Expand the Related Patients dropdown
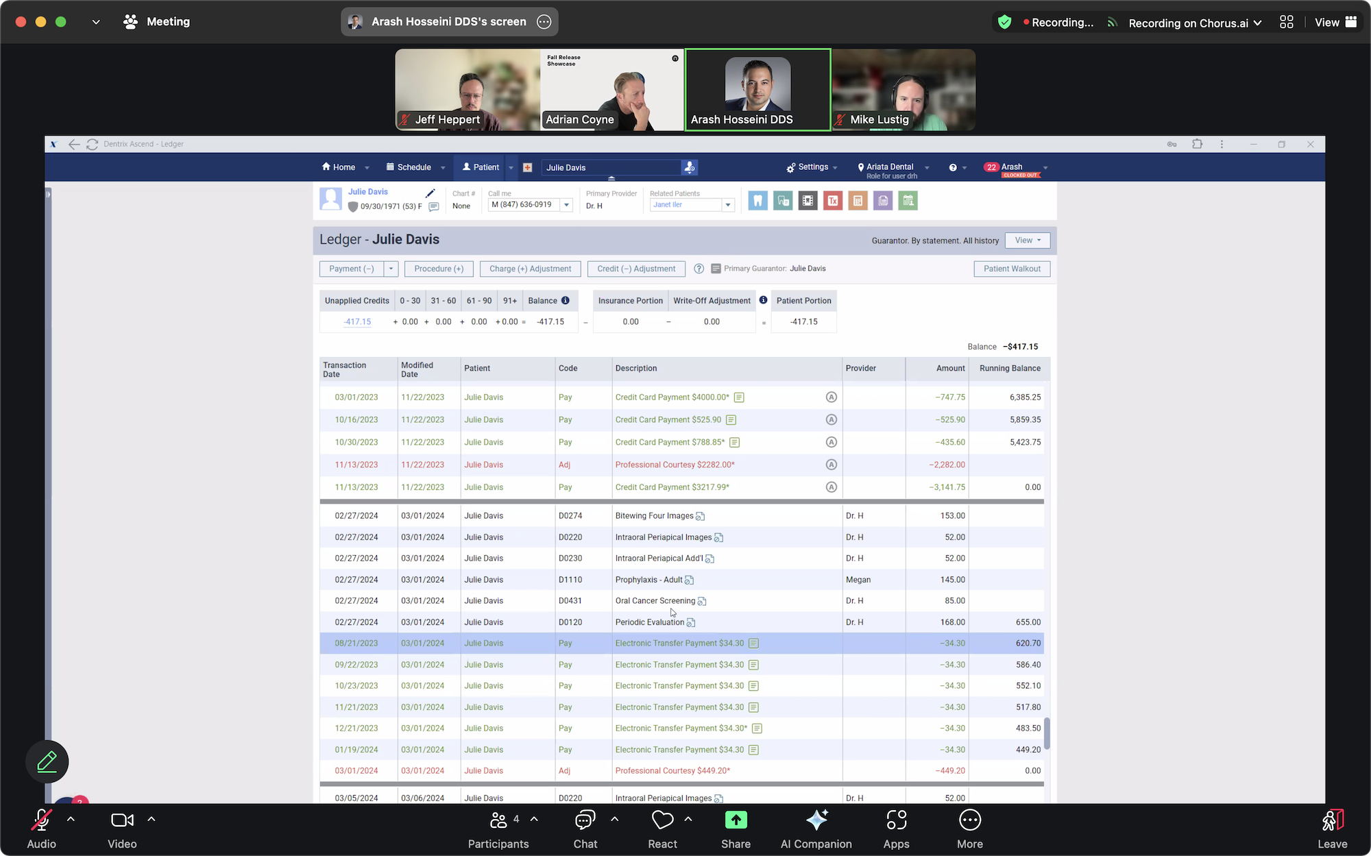Image resolution: width=1371 pixels, height=856 pixels. [728, 205]
